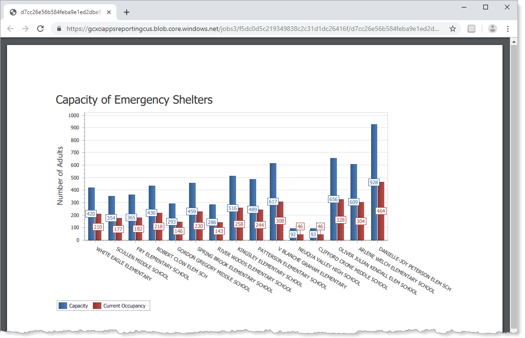The image size is (525, 338).
Task: Reload the current page
Action: click(40, 29)
